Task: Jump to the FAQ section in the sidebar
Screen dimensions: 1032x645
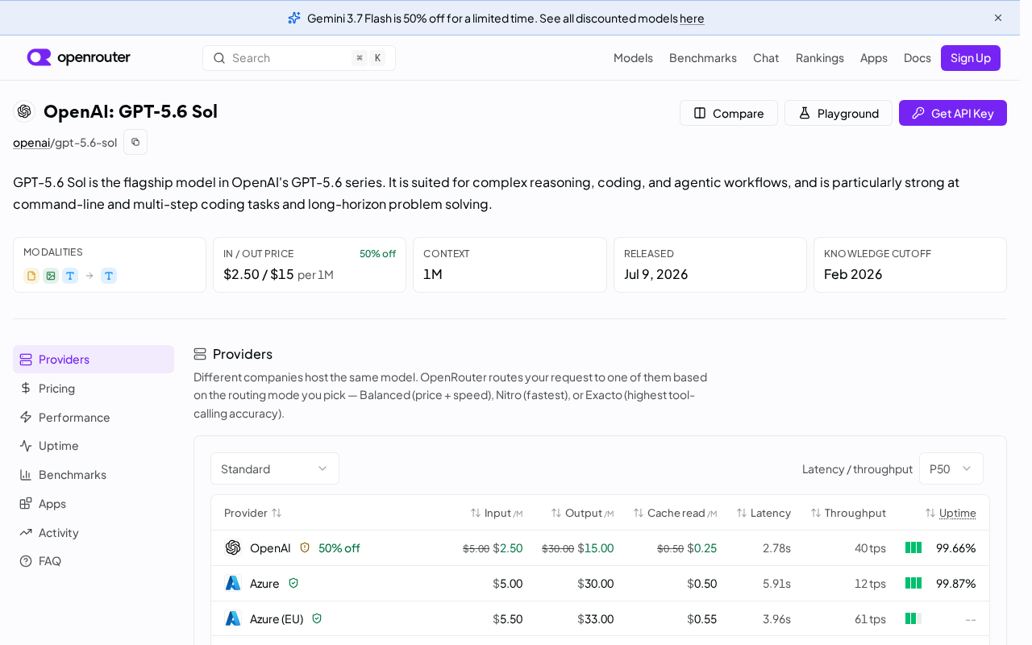Action: pos(94,561)
